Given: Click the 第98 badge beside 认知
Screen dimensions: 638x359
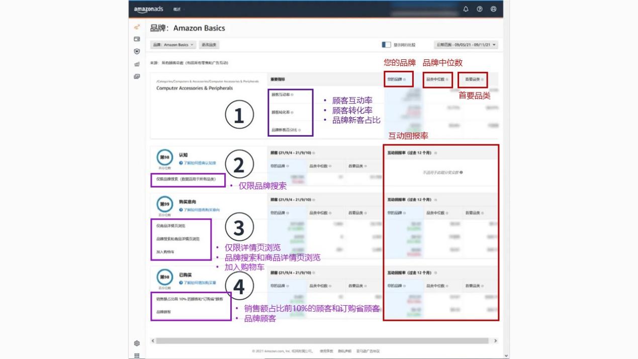Looking at the screenshot, I should click(x=165, y=157).
